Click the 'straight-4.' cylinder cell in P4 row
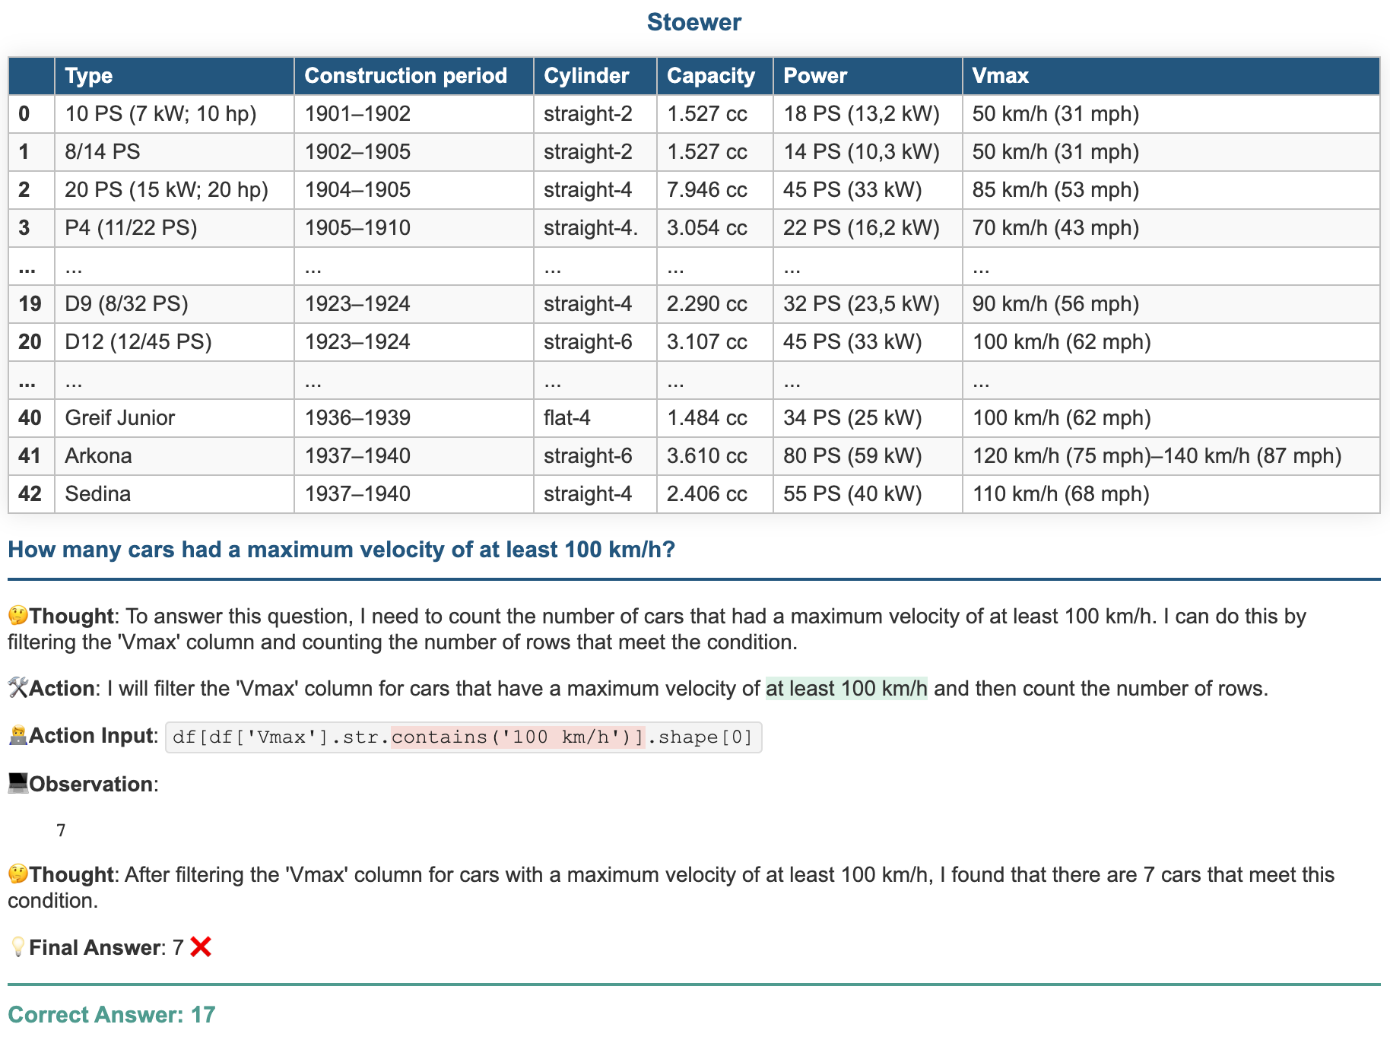The width and height of the screenshot is (1390, 1040). tap(595, 228)
